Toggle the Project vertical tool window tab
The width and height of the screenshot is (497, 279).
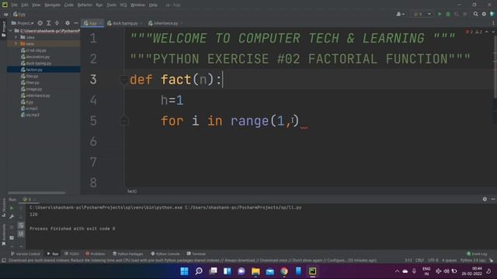tap(3, 29)
